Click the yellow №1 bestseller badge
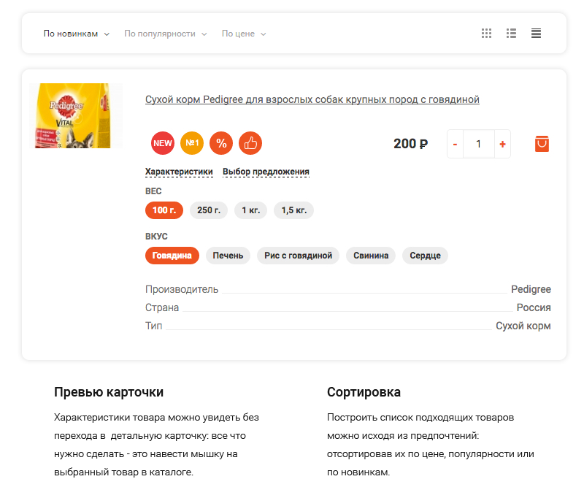This screenshot has height=498, width=584. [192, 143]
